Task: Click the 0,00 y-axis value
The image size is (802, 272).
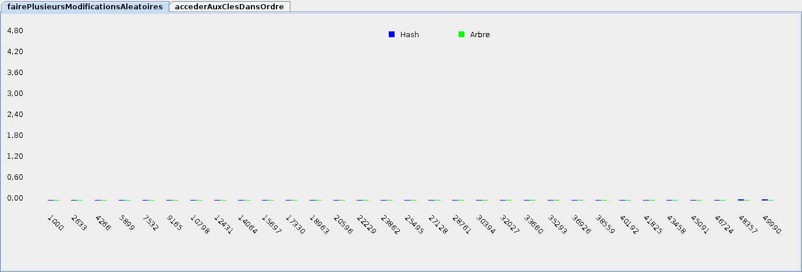Action: pyautogui.click(x=15, y=198)
